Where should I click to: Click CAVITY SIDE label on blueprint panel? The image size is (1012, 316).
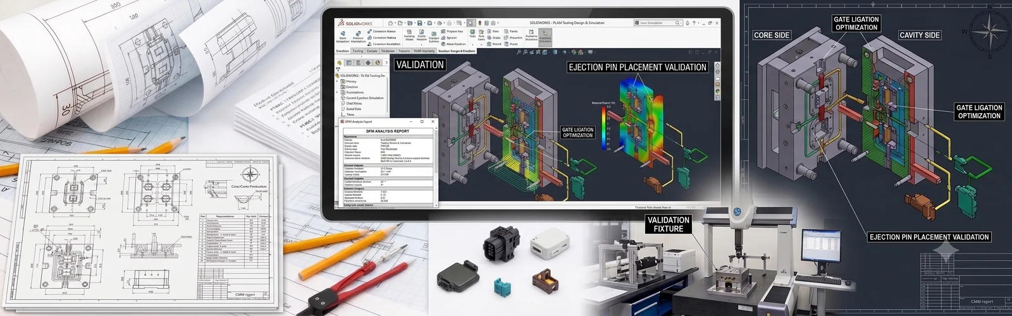click(x=920, y=35)
